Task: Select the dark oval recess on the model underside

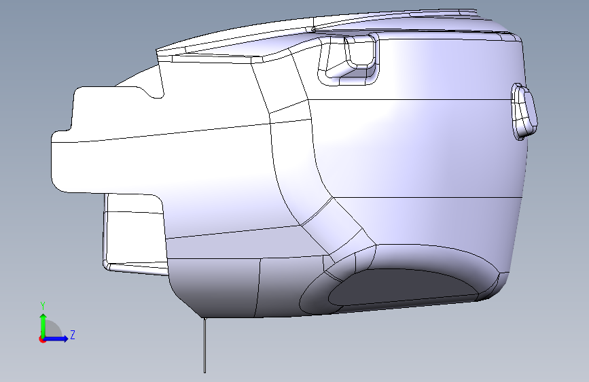Action: [x=404, y=287]
